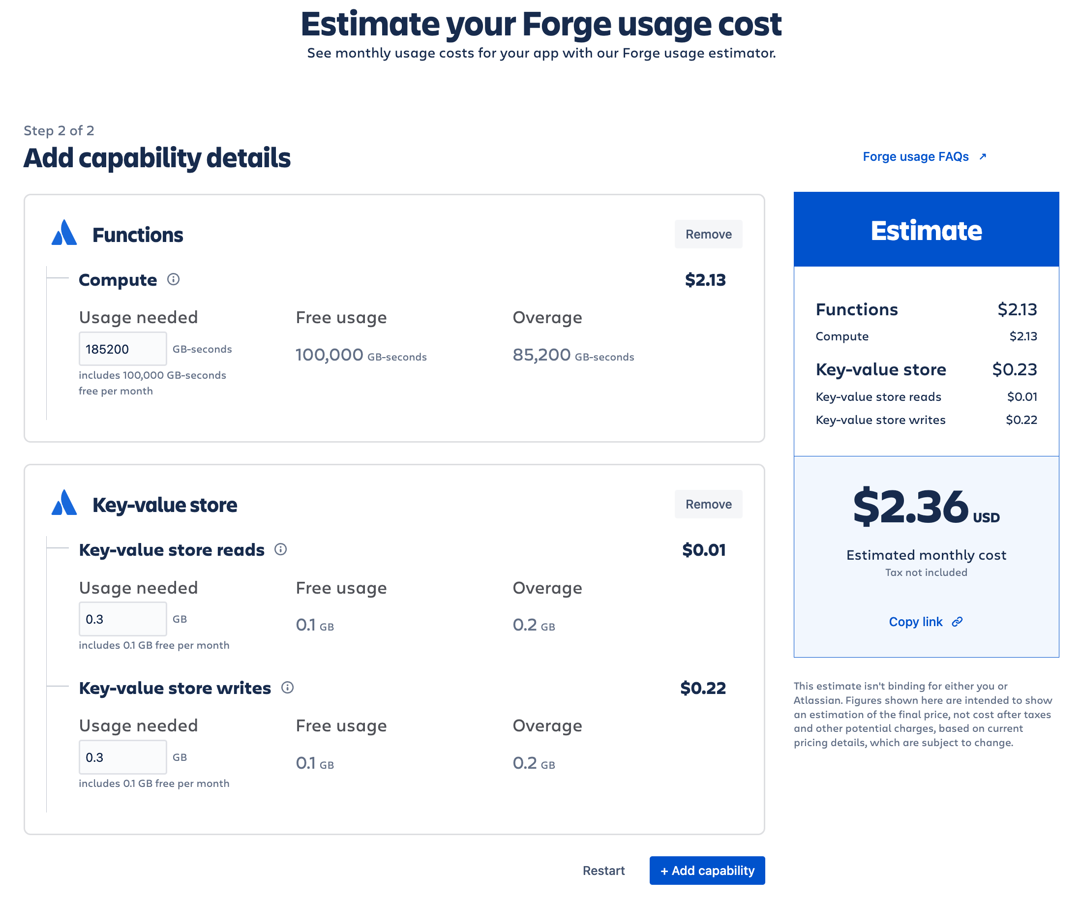Click the Atlassian logo beside Key-value store
The image size is (1081, 903).
point(64,503)
